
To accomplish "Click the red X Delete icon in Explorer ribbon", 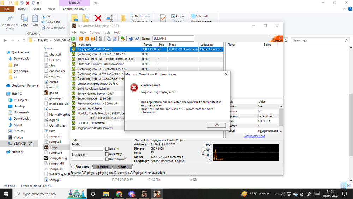I will [x=98, y=18].
